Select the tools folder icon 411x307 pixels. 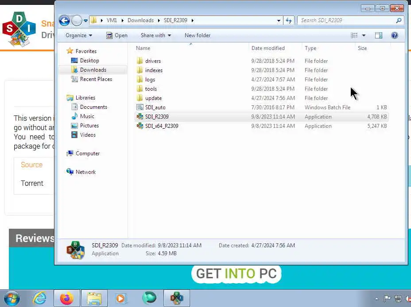click(140, 89)
